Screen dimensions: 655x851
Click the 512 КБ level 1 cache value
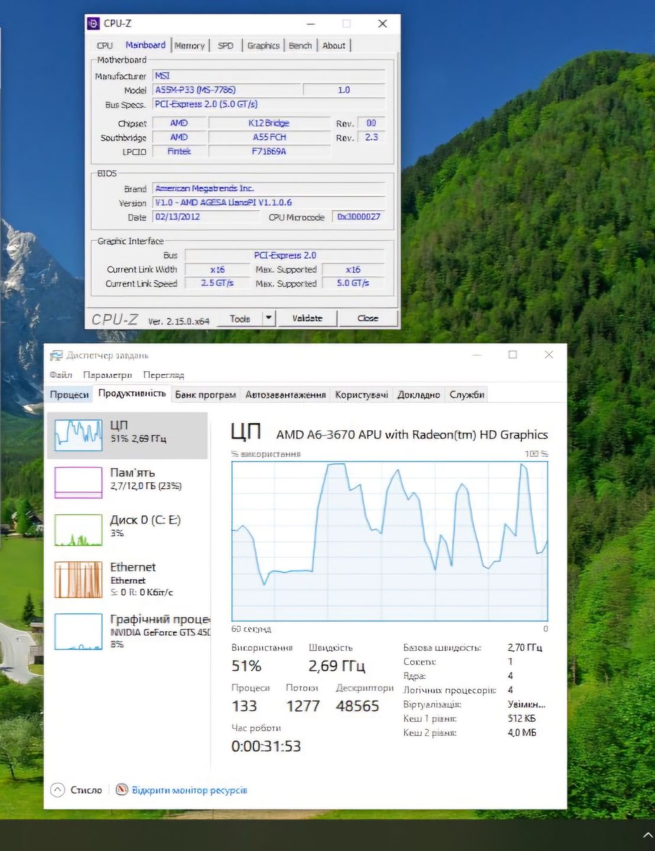point(521,719)
